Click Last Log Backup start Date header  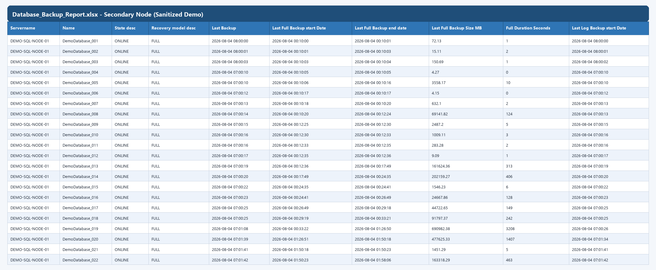609,28
